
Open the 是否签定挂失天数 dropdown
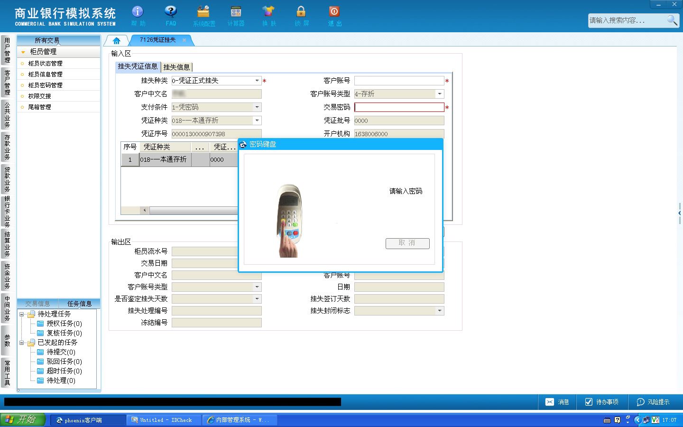click(257, 299)
